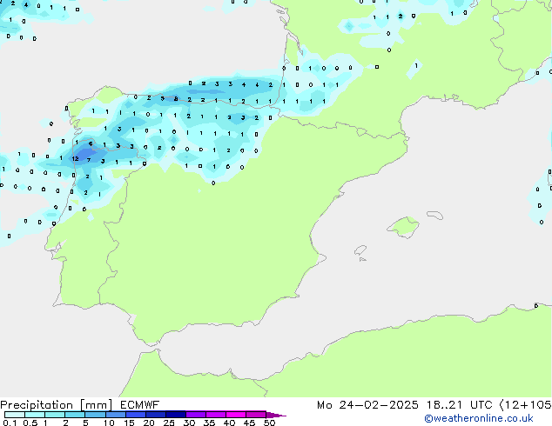Click the '0.1' legend scale label
Viewport: 552px width, 426px height.
tap(10, 423)
